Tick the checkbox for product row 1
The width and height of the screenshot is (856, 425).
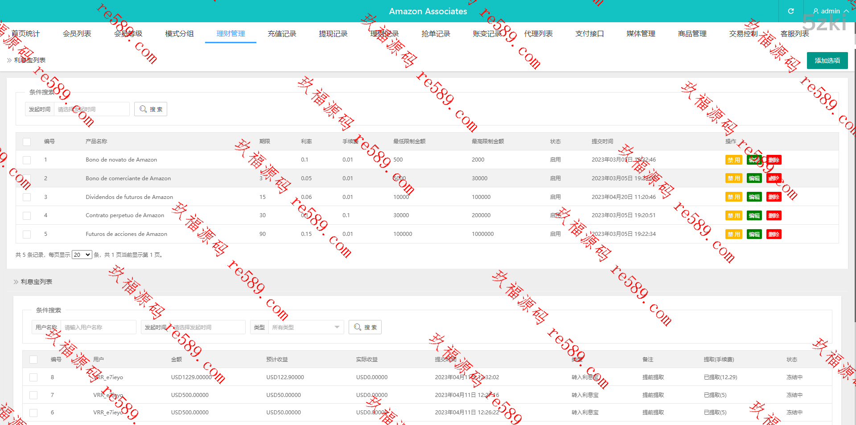[x=27, y=160]
